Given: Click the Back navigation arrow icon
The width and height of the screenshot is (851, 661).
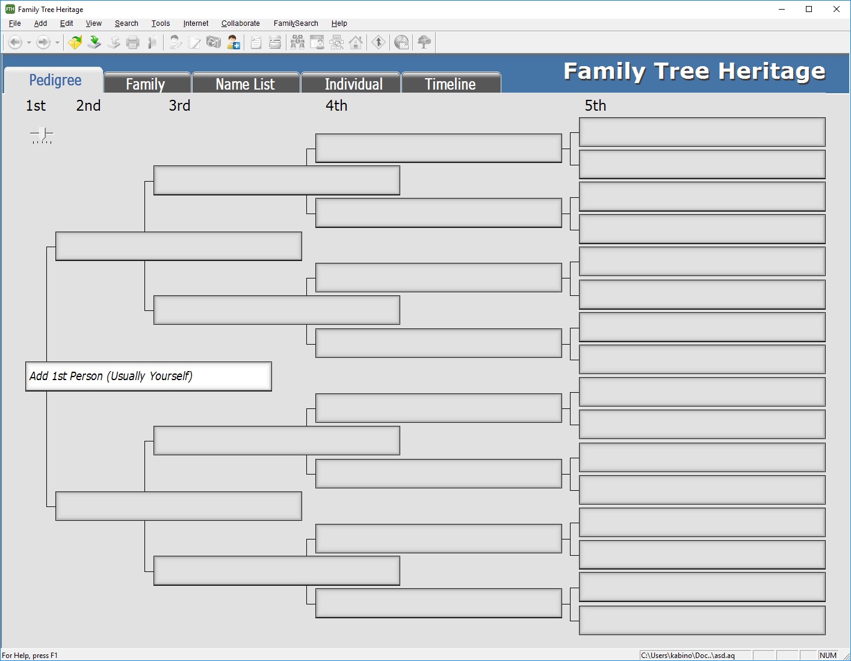Looking at the screenshot, I should pyautogui.click(x=15, y=42).
